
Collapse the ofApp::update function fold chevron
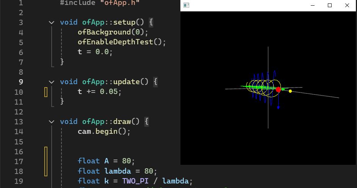[x=52, y=82]
